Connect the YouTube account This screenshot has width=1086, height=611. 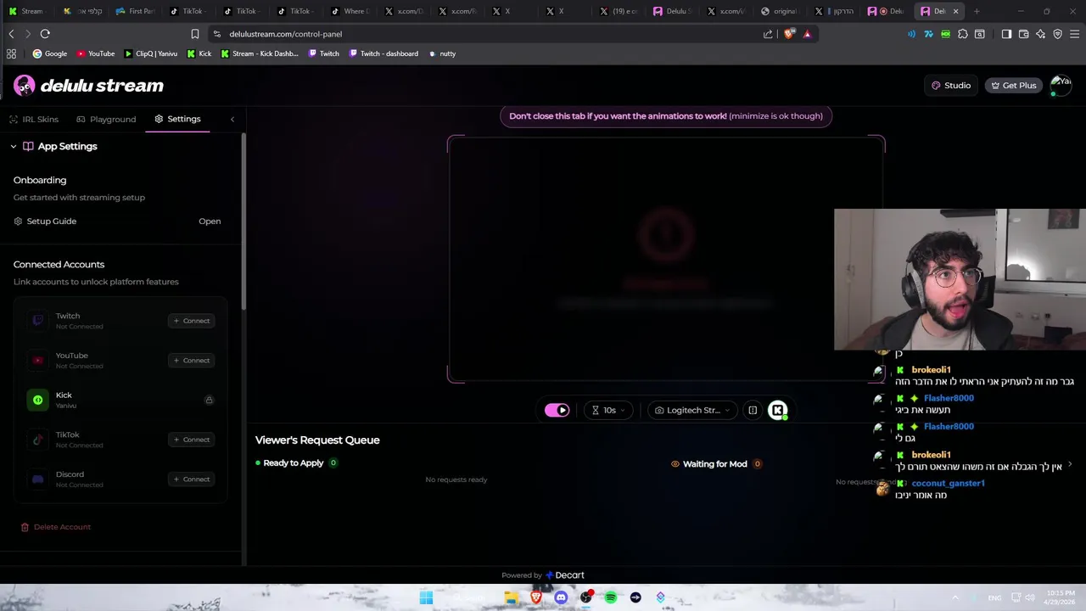click(x=191, y=361)
